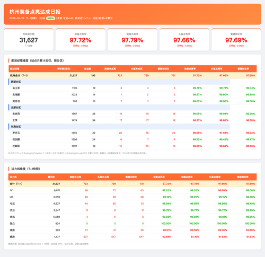Click the 193 station count in total row
Viewport: 265px width, 257px height.
click(93, 75)
